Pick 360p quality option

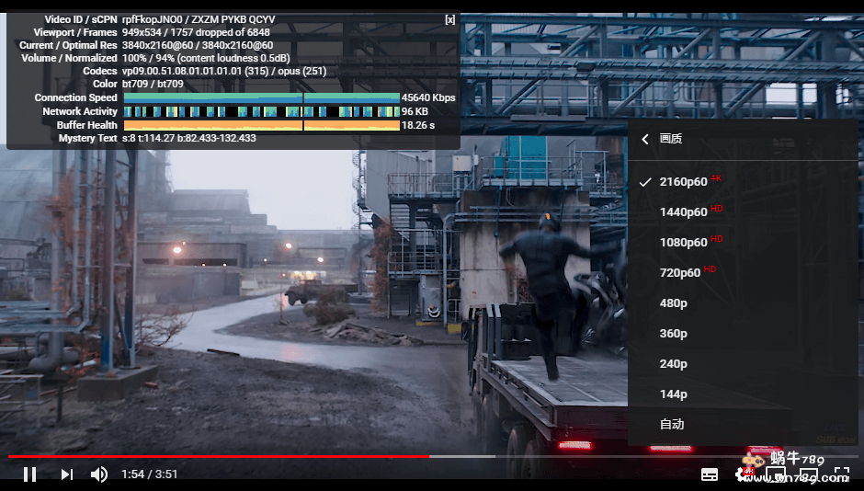point(674,334)
